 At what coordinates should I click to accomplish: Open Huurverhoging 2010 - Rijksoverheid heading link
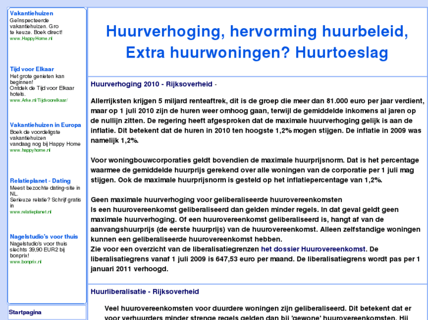(151, 84)
